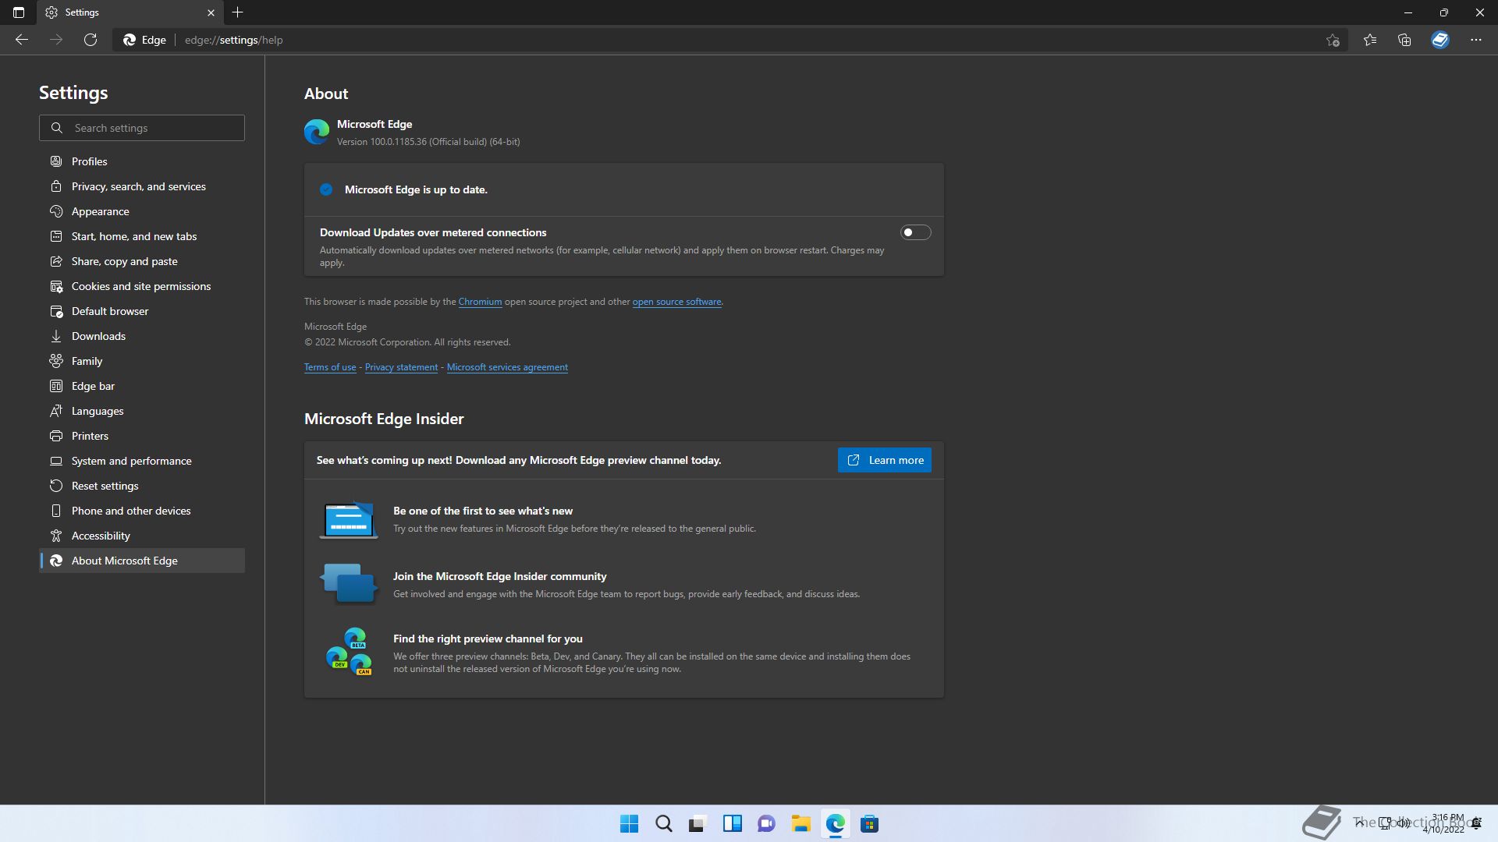This screenshot has width=1498, height=842.
Task: Select the Settings browser tab
Action: pyautogui.click(x=130, y=12)
